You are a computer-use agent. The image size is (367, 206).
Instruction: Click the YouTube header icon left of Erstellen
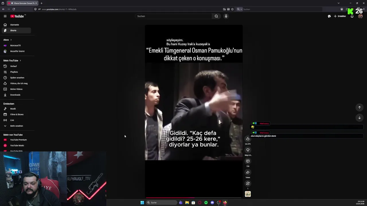[329, 16]
